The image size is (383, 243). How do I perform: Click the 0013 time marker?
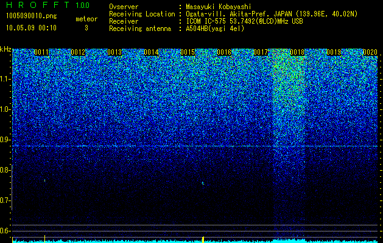coord(114,52)
